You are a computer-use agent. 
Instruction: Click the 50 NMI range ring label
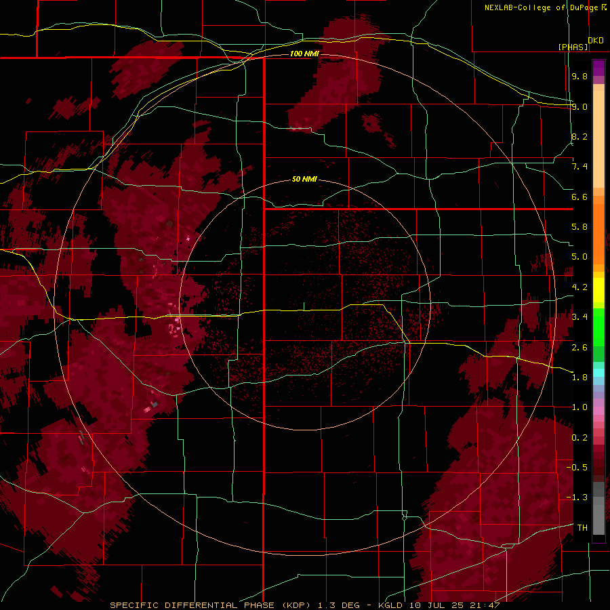pos(304,179)
